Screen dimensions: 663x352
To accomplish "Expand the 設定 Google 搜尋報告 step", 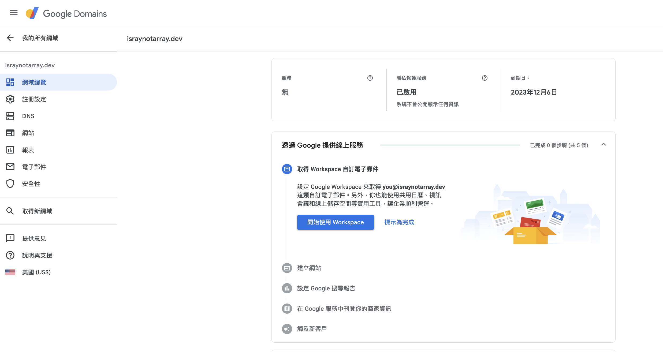I will click(x=326, y=288).
